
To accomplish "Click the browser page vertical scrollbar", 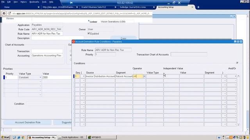I will click(248, 73).
